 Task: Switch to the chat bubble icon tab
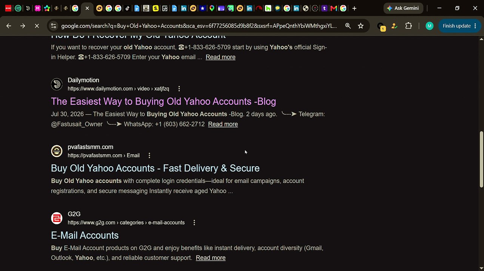[277, 8]
